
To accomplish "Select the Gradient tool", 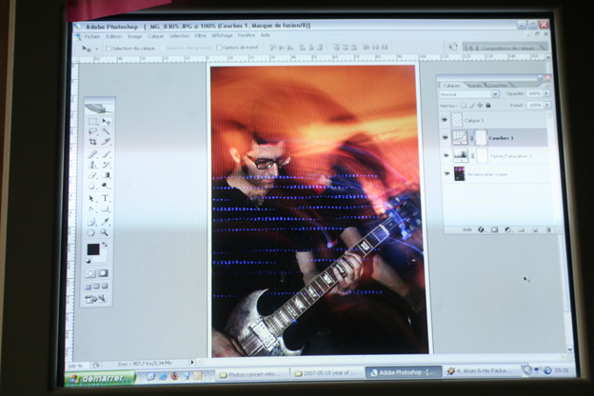I will tap(106, 175).
